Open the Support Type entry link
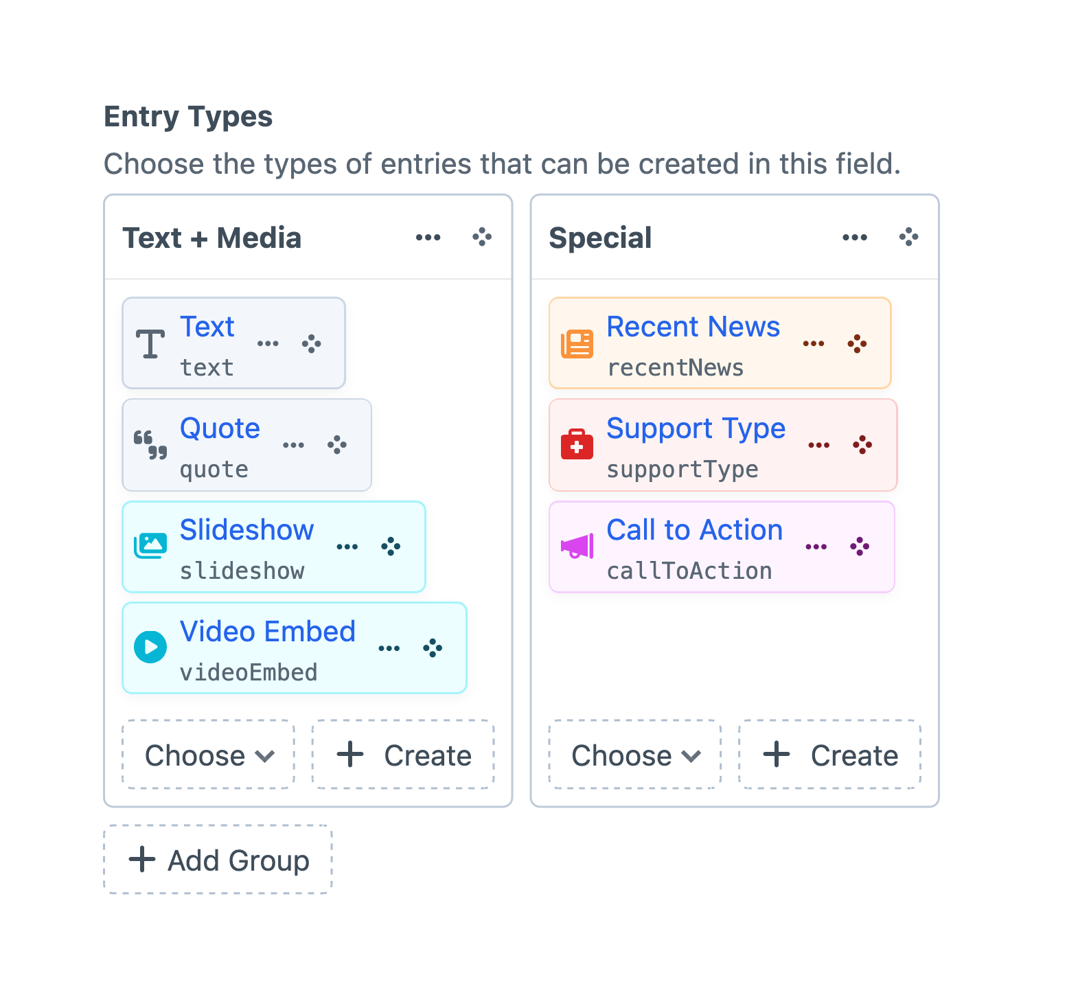 696,428
